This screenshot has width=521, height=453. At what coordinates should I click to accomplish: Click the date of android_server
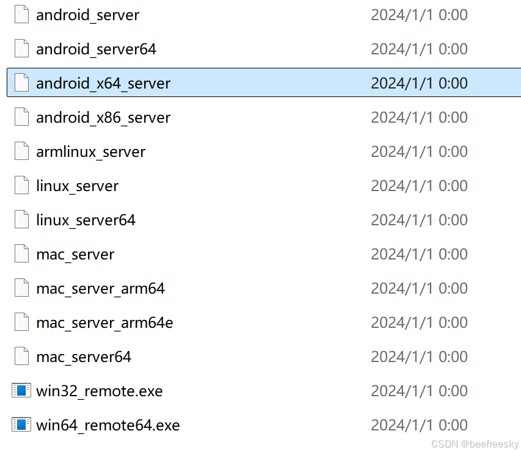[x=420, y=15]
